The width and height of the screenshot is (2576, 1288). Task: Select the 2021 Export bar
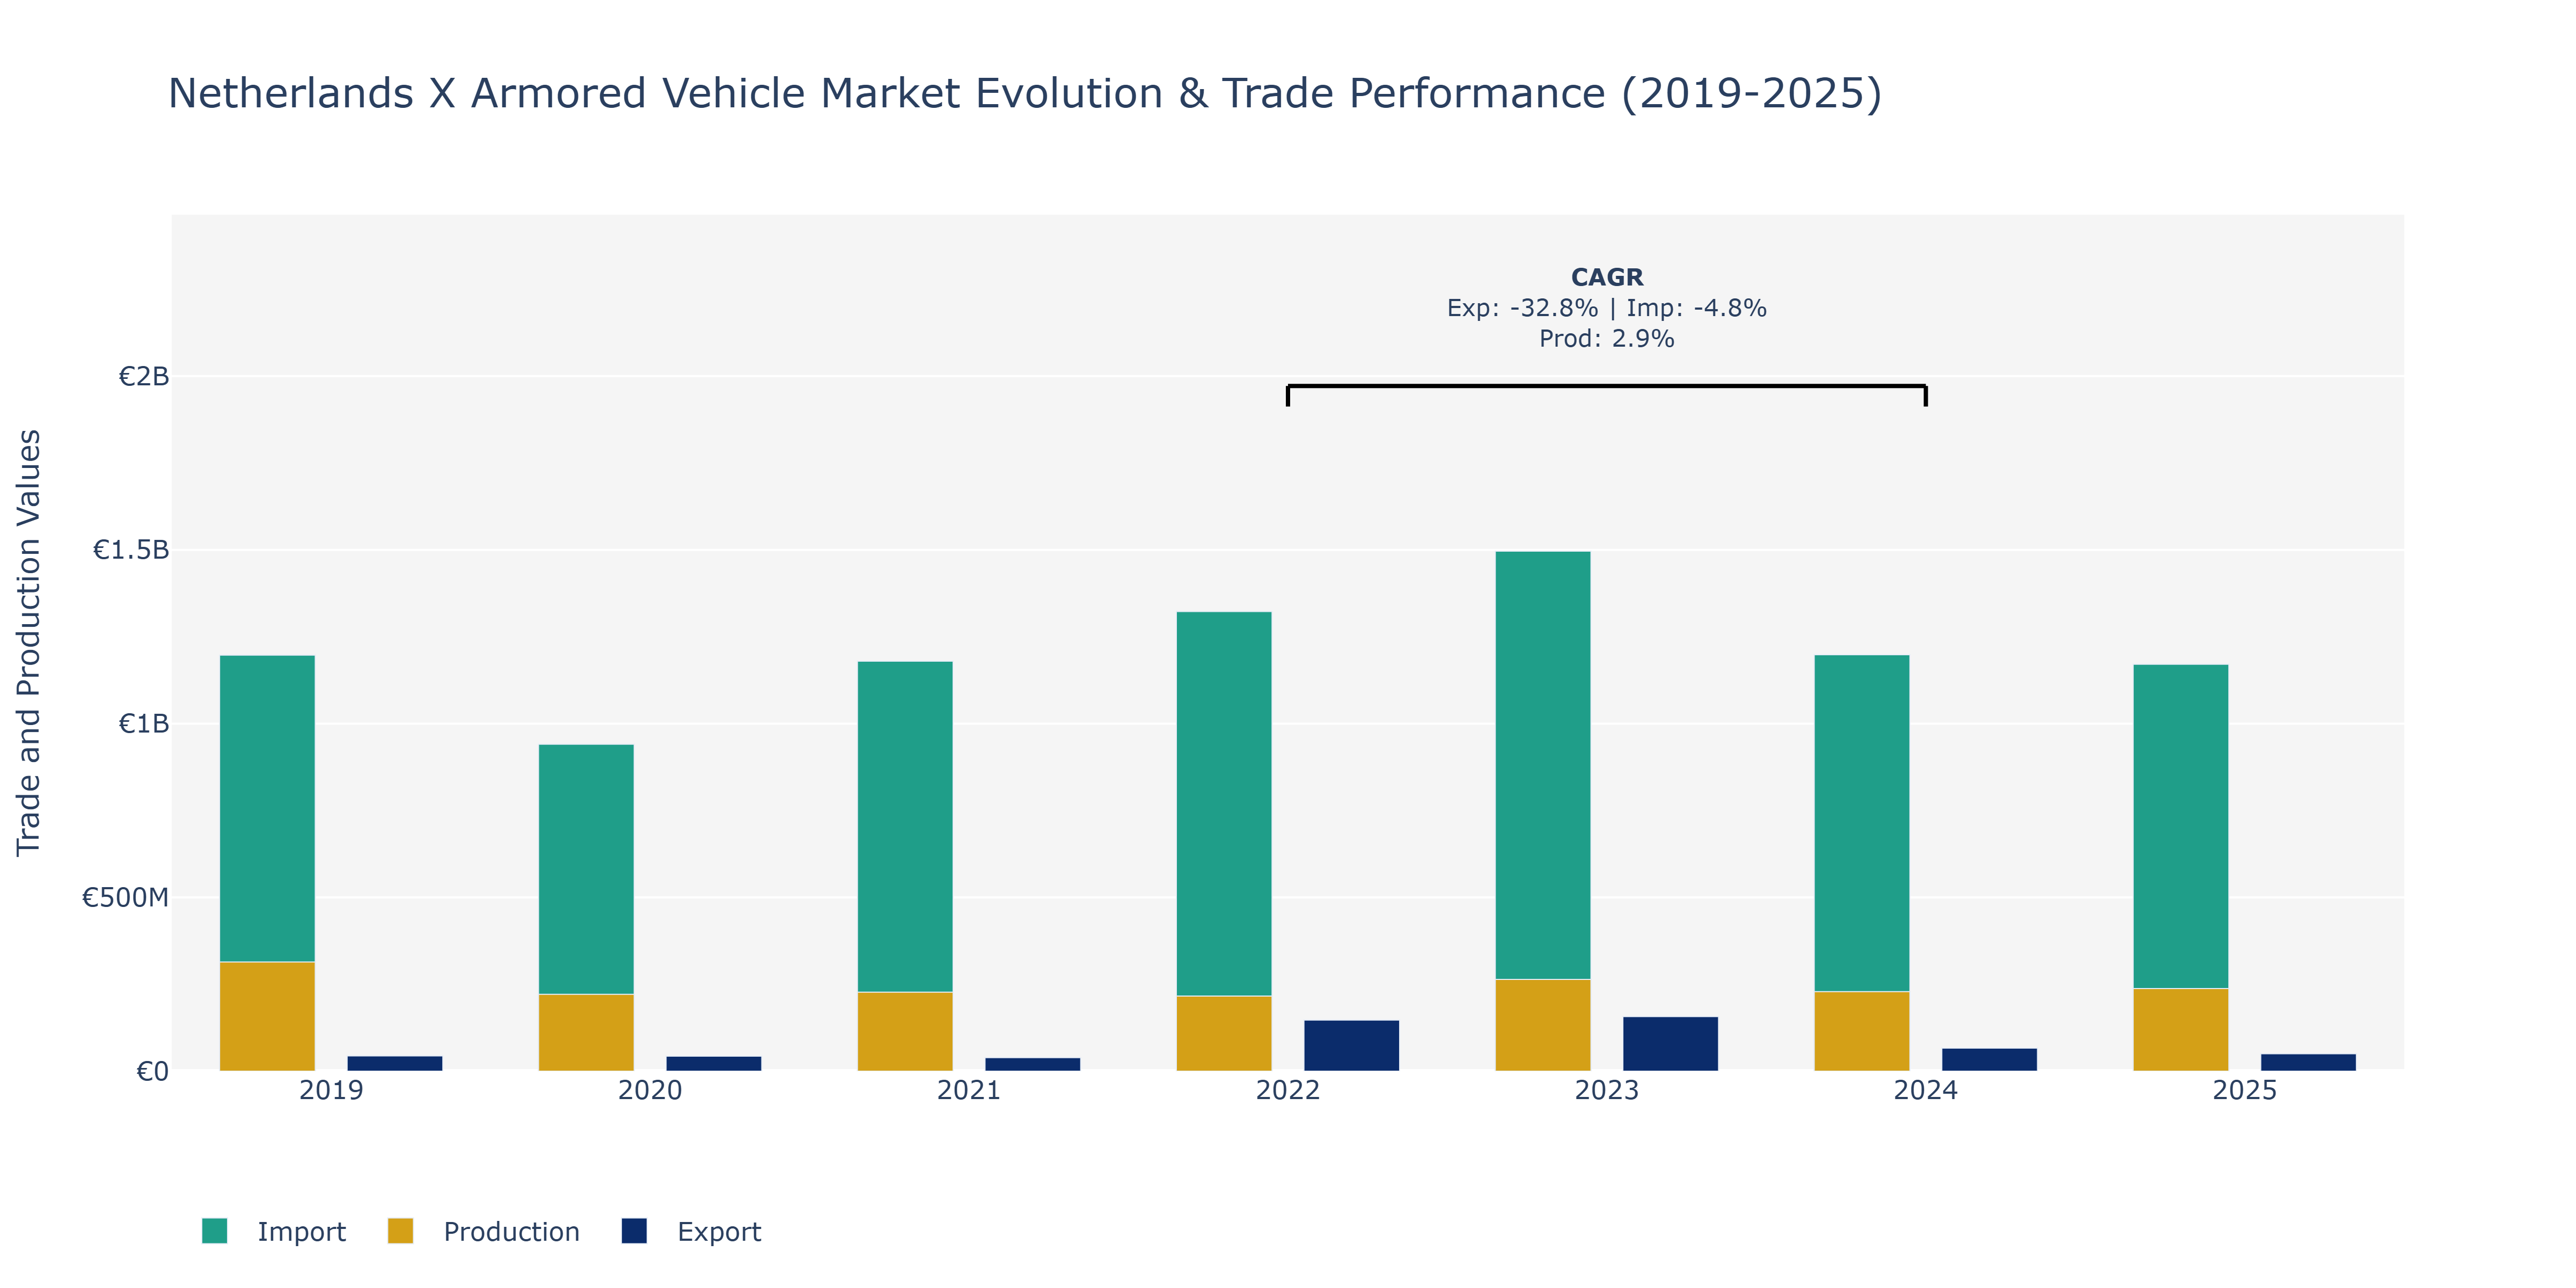[1033, 1064]
